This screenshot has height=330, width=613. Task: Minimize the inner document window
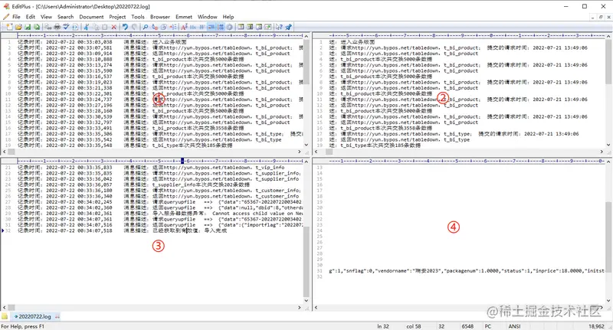(x=593, y=17)
